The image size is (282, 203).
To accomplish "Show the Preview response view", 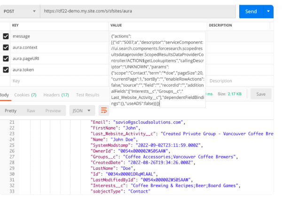I will point(53,111).
